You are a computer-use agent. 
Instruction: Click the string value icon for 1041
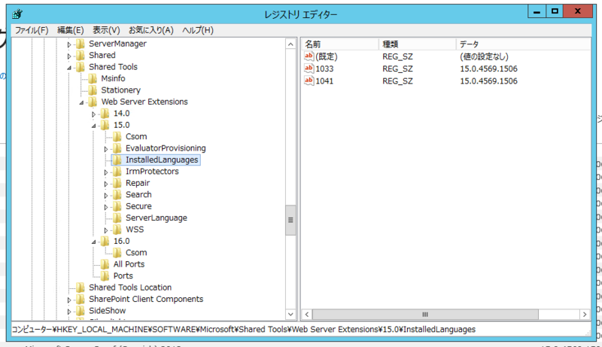pyautogui.click(x=309, y=81)
